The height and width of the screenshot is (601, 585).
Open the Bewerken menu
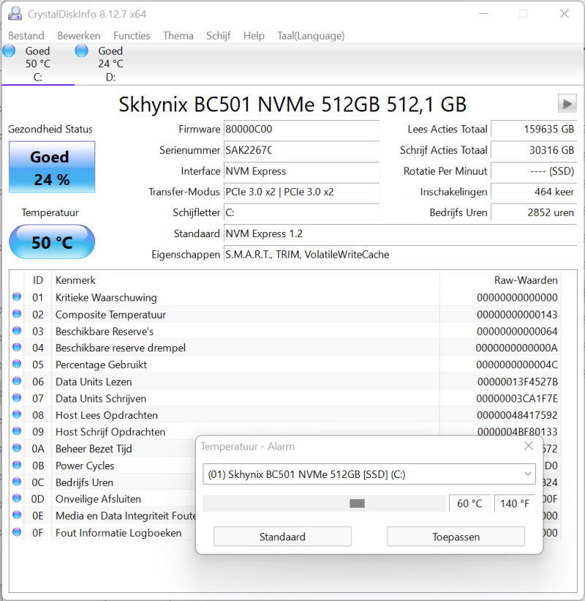tap(79, 36)
